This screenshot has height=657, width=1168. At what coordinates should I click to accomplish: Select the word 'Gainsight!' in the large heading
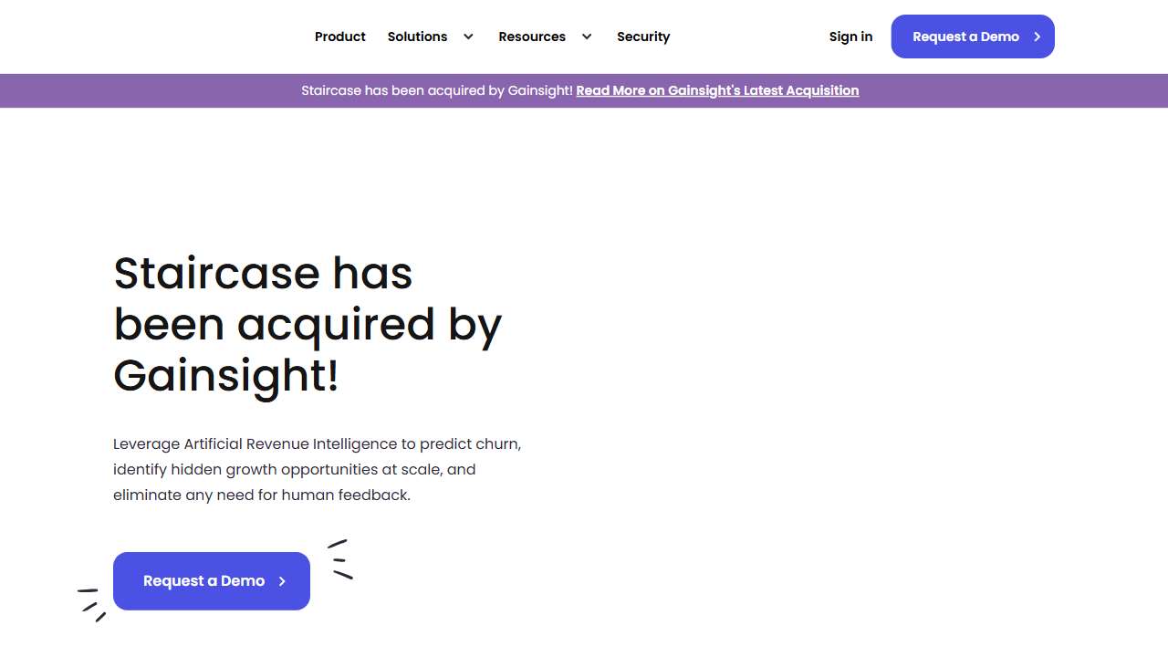click(x=225, y=375)
